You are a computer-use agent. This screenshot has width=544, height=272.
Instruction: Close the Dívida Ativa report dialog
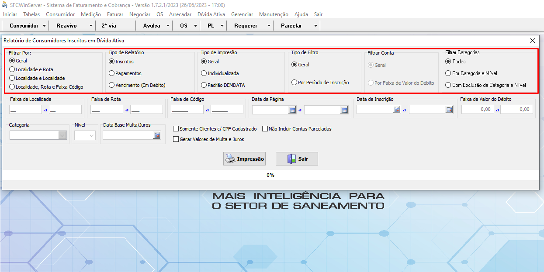point(532,41)
